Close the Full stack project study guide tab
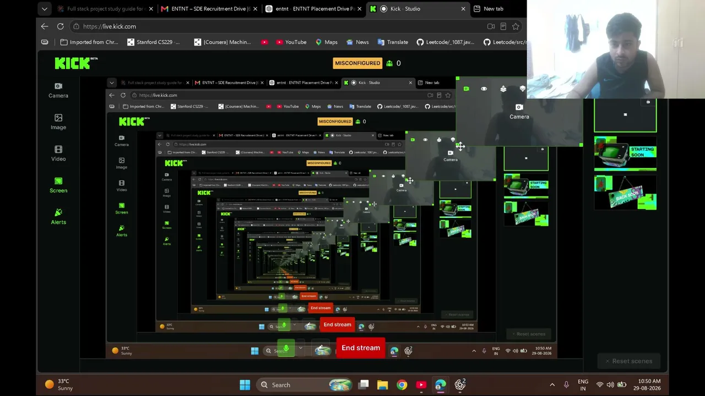The image size is (705, 396). click(x=150, y=9)
